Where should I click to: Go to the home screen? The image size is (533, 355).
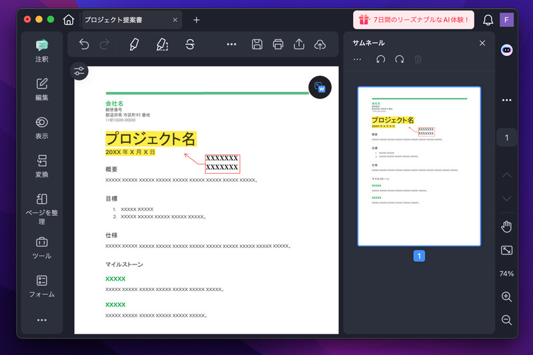coord(69,20)
